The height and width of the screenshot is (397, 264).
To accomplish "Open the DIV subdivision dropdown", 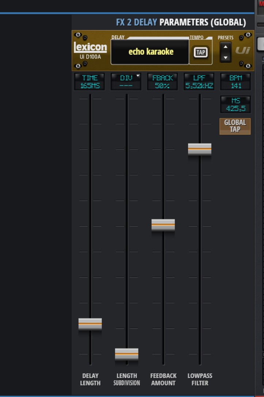I will point(126,81).
